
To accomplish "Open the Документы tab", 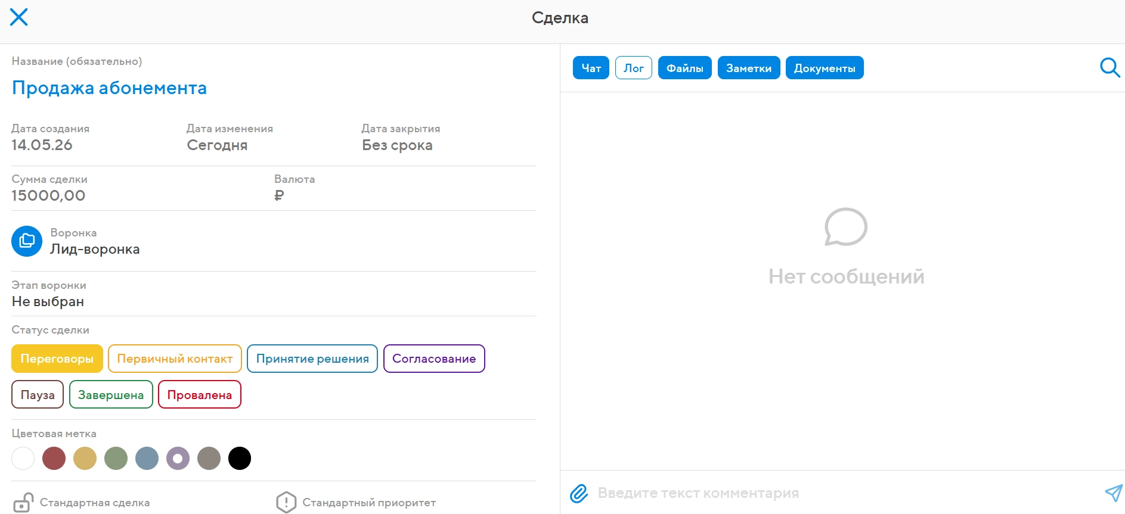I will 825,68.
